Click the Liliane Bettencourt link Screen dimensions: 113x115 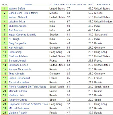19,78
